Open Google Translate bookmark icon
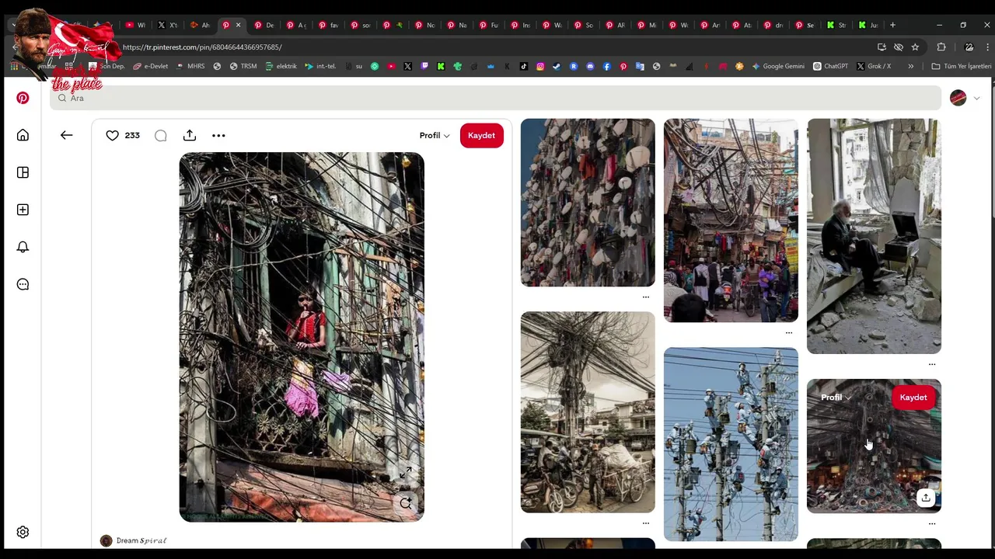 pos(640,66)
